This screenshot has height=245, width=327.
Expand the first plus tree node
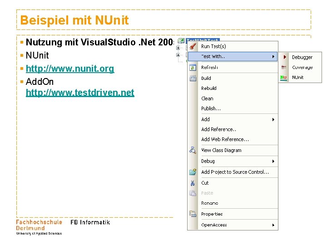tap(178, 48)
